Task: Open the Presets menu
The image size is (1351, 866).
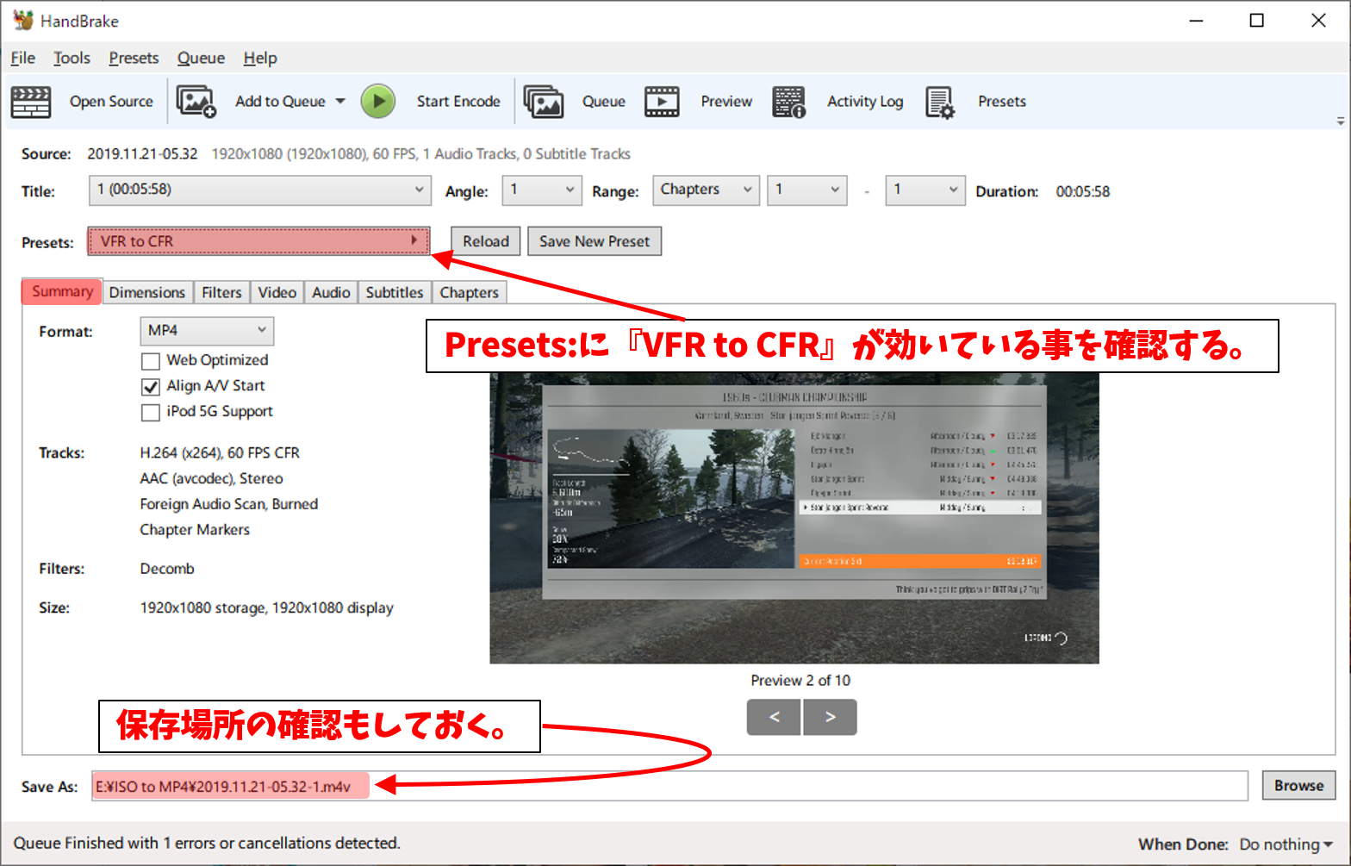Action: [x=134, y=58]
